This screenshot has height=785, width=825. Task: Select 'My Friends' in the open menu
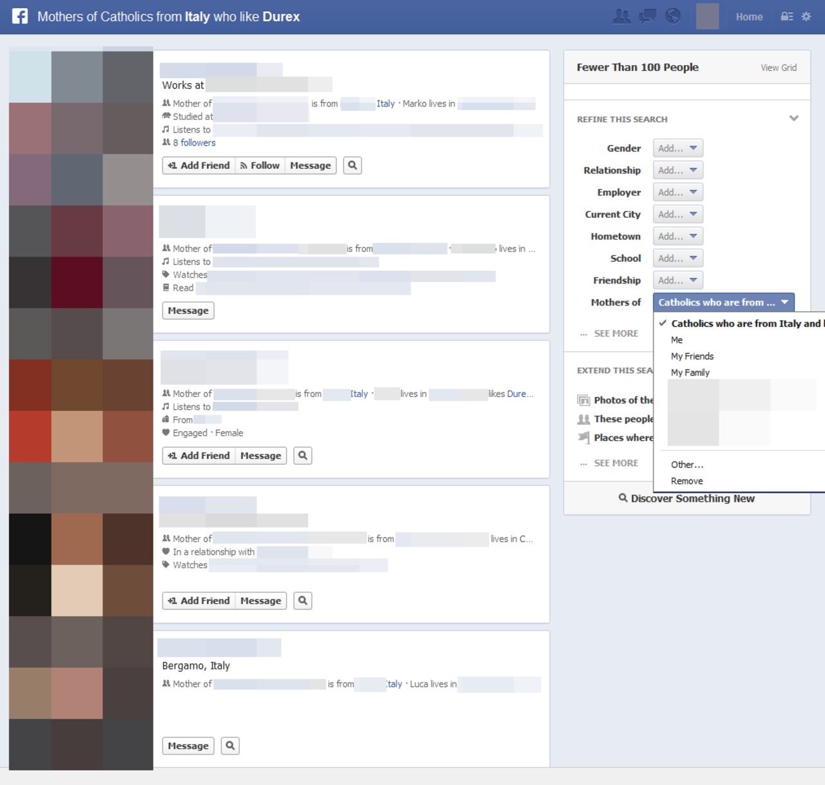tap(692, 356)
